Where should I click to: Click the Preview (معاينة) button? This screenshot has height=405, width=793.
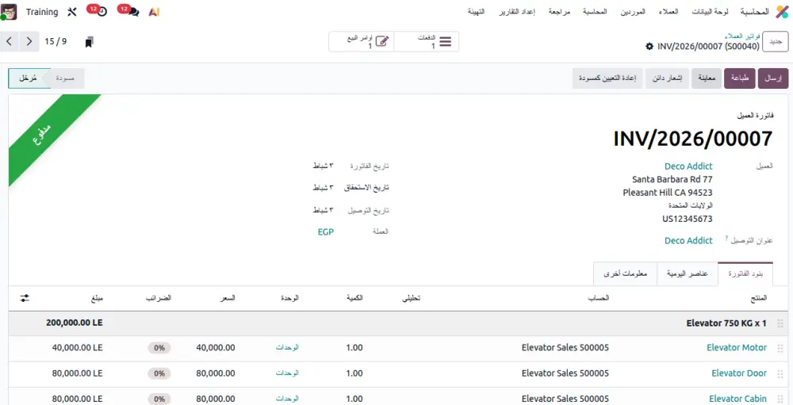(x=707, y=78)
